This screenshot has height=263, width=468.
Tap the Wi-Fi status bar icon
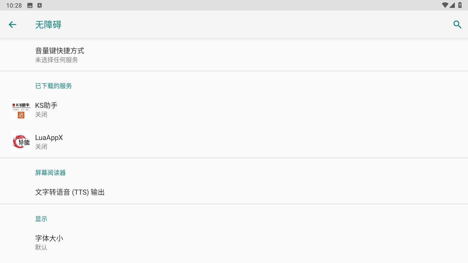coord(445,5)
